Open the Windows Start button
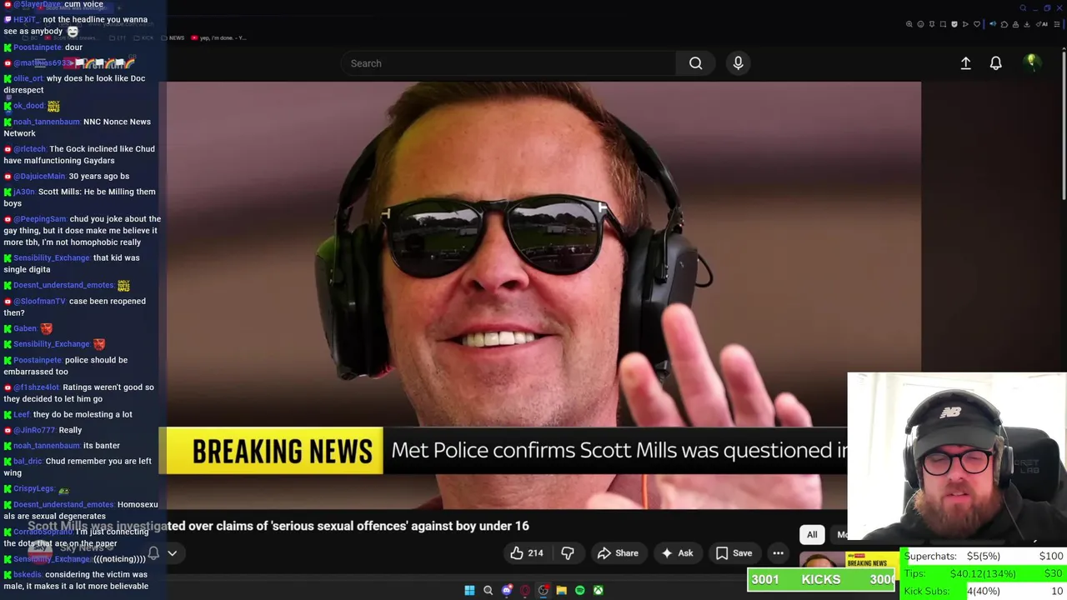Image resolution: width=1067 pixels, height=600 pixels. [469, 590]
